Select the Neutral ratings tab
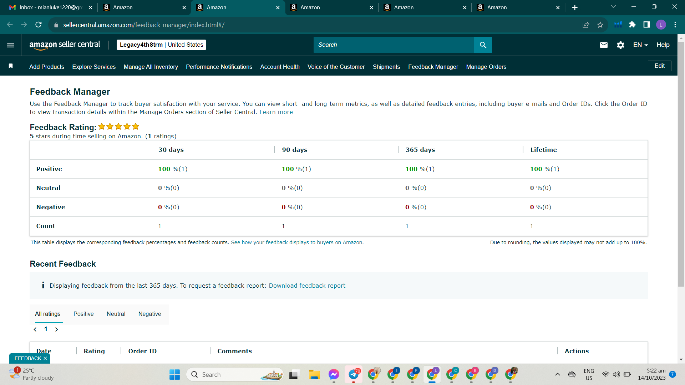Viewport: 685px width, 385px height. tap(116, 314)
